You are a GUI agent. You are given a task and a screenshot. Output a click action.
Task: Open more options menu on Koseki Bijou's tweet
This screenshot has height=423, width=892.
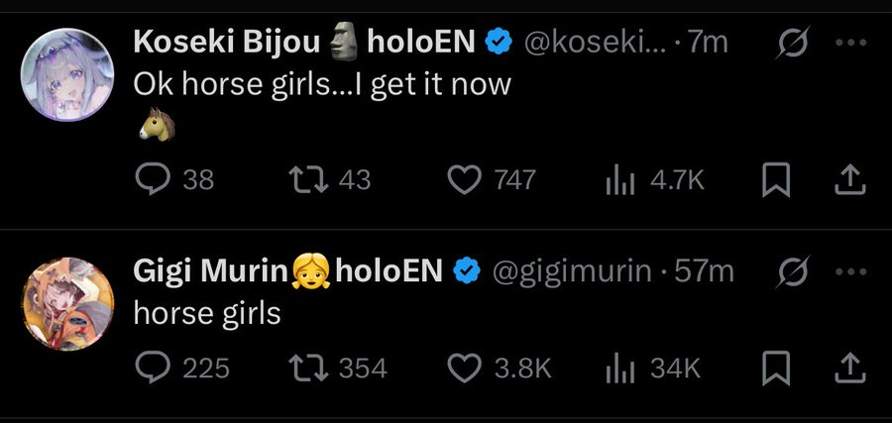click(851, 43)
